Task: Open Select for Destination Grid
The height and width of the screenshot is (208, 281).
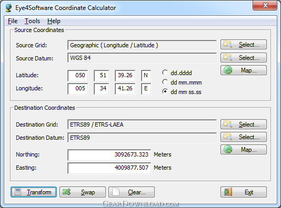Action: pos(244,124)
